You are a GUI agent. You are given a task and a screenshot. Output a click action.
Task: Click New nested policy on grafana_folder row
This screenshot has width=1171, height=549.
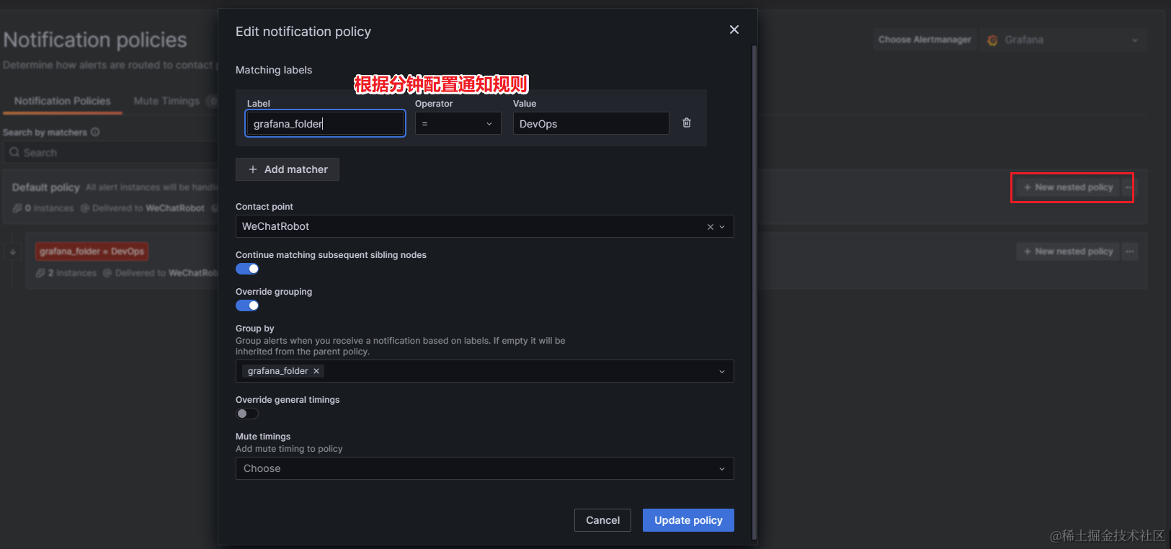[1068, 251]
